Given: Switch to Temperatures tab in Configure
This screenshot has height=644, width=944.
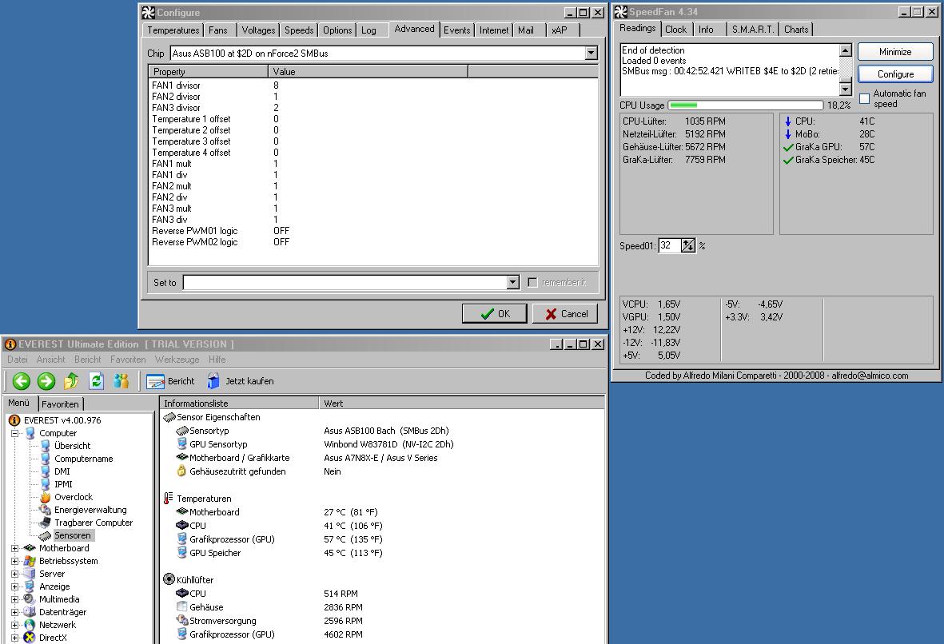Looking at the screenshot, I should [173, 30].
